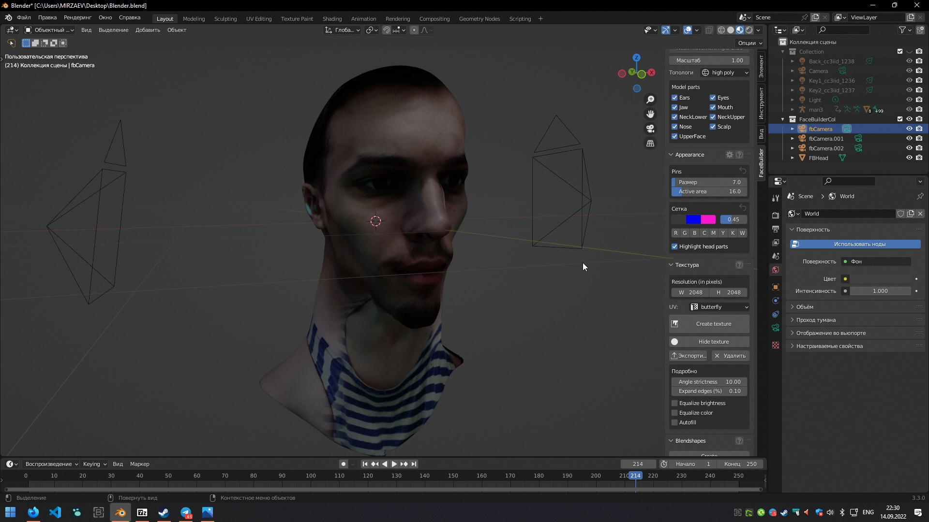This screenshot has width=929, height=522.
Task: Toggle Ears model part checkbox
Action: pyautogui.click(x=674, y=98)
